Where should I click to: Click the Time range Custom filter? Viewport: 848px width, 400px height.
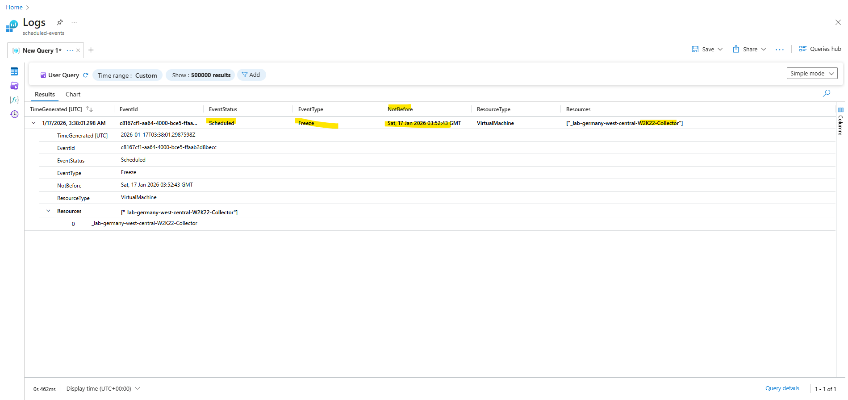tap(127, 75)
